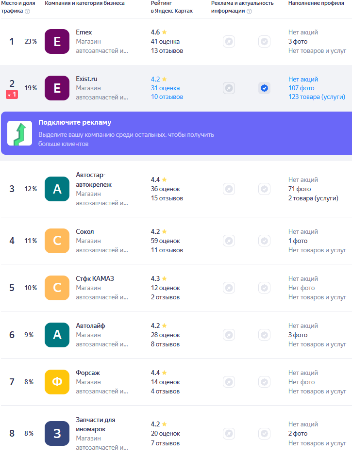
Task: Click the advertising icon in the Автолайф row
Action: point(229,335)
